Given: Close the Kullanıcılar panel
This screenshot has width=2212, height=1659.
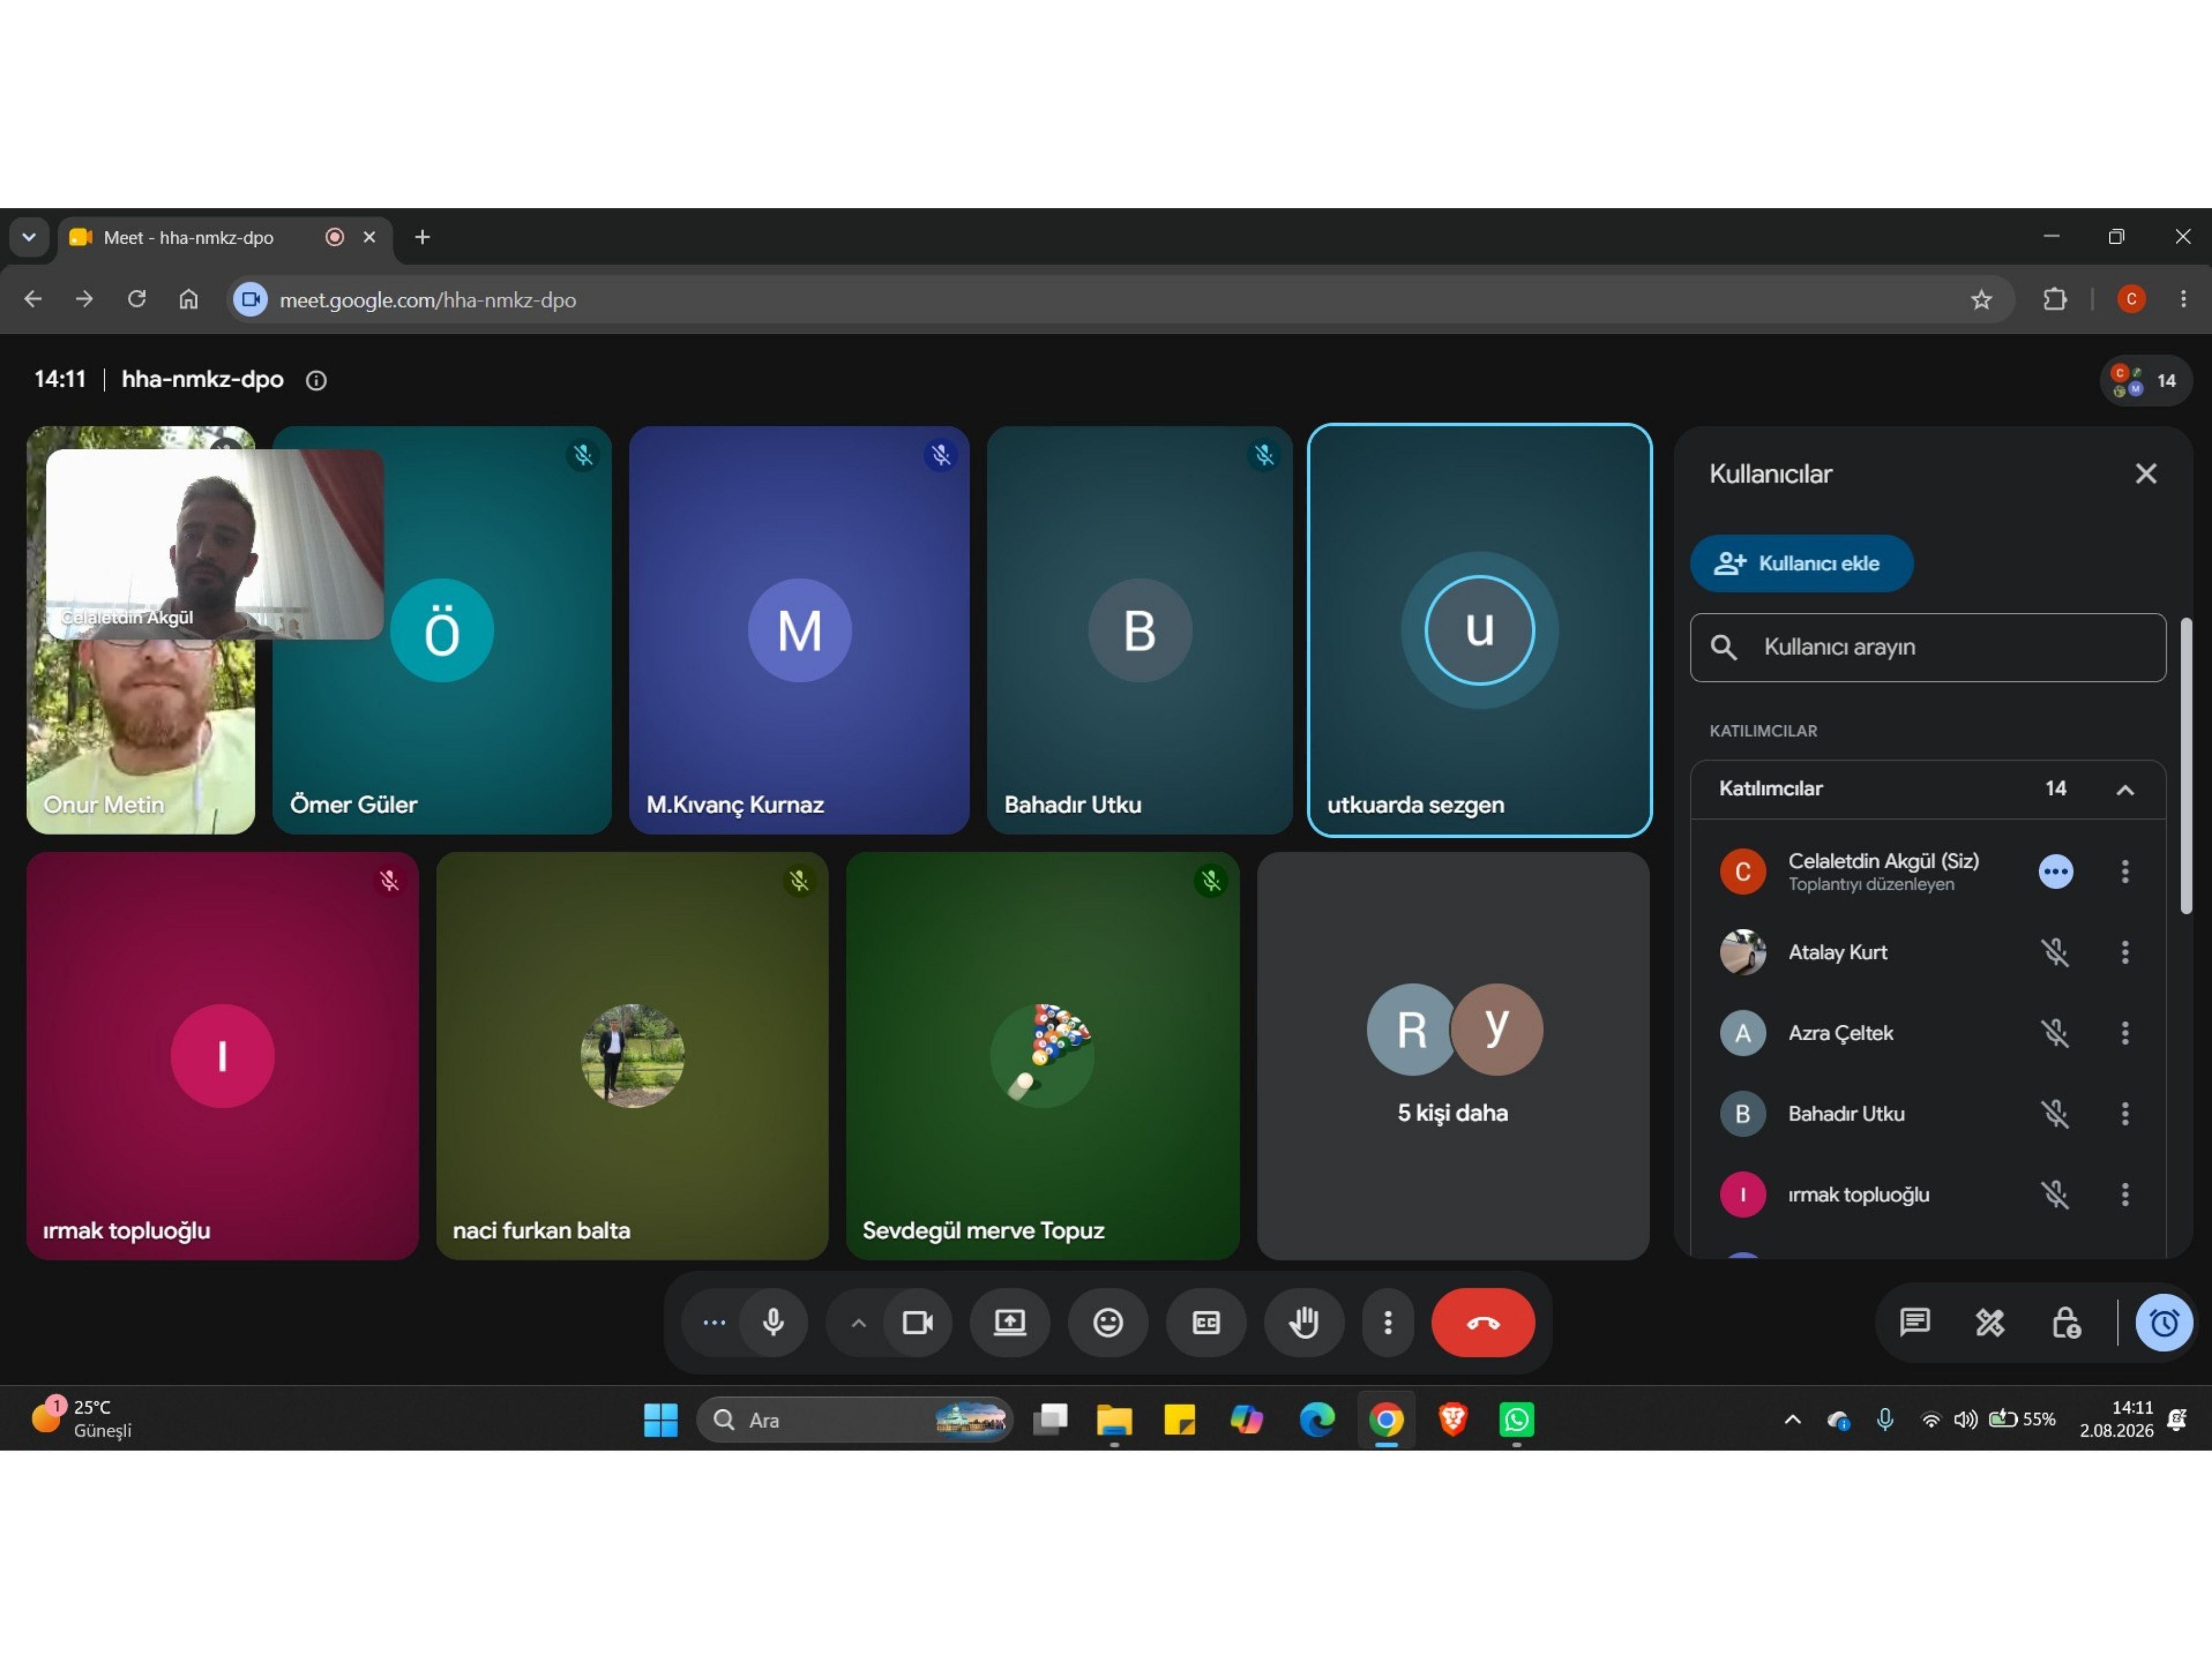Looking at the screenshot, I should point(2146,474).
